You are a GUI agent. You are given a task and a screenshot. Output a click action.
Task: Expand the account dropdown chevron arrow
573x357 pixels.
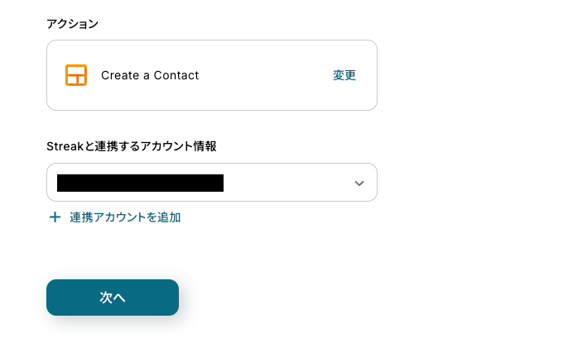point(359,183)
